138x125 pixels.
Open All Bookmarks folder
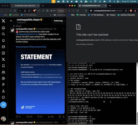[60, 15]
